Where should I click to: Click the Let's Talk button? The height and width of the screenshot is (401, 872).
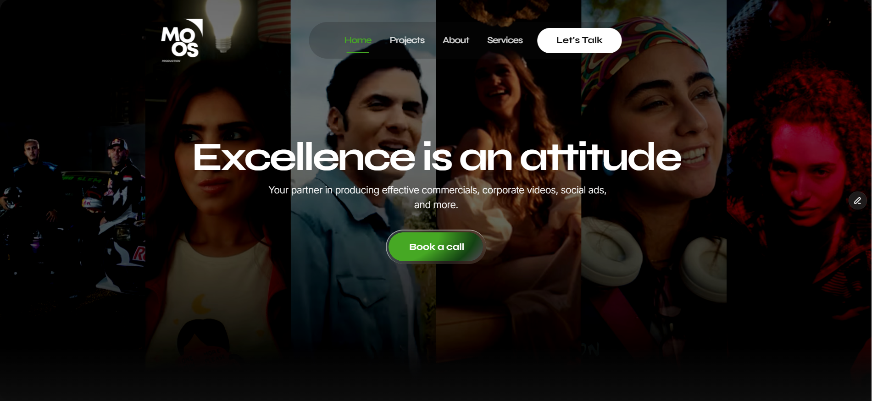[579, 40]
